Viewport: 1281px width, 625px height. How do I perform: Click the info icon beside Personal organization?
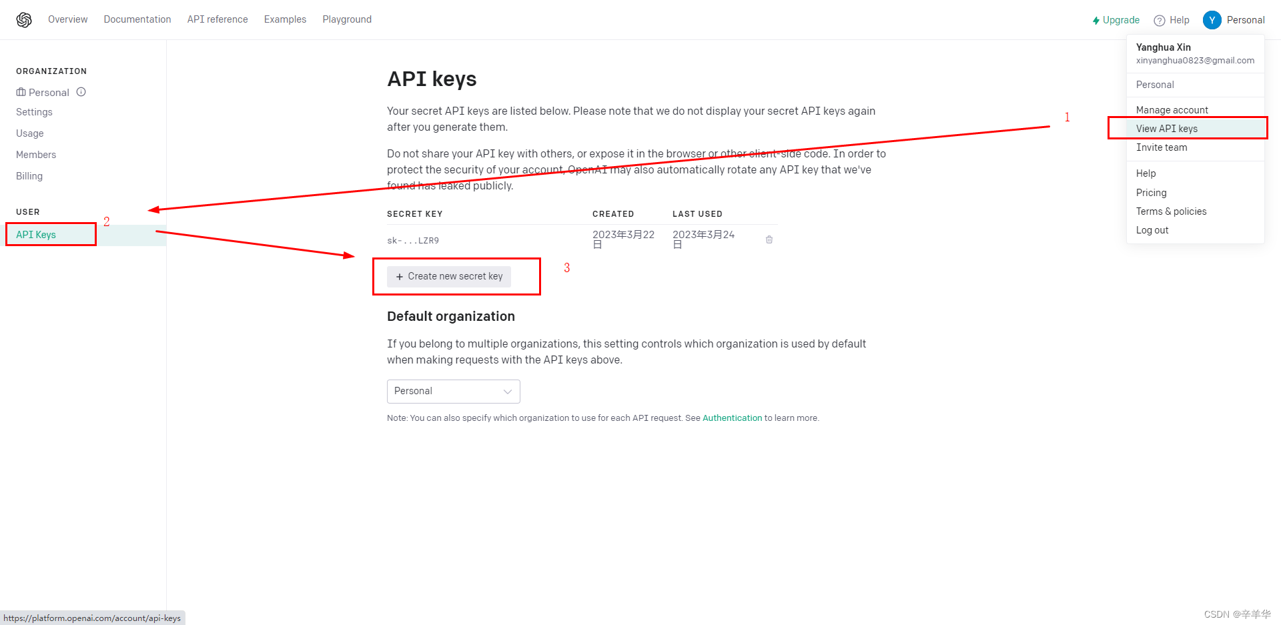pos(81,92)
